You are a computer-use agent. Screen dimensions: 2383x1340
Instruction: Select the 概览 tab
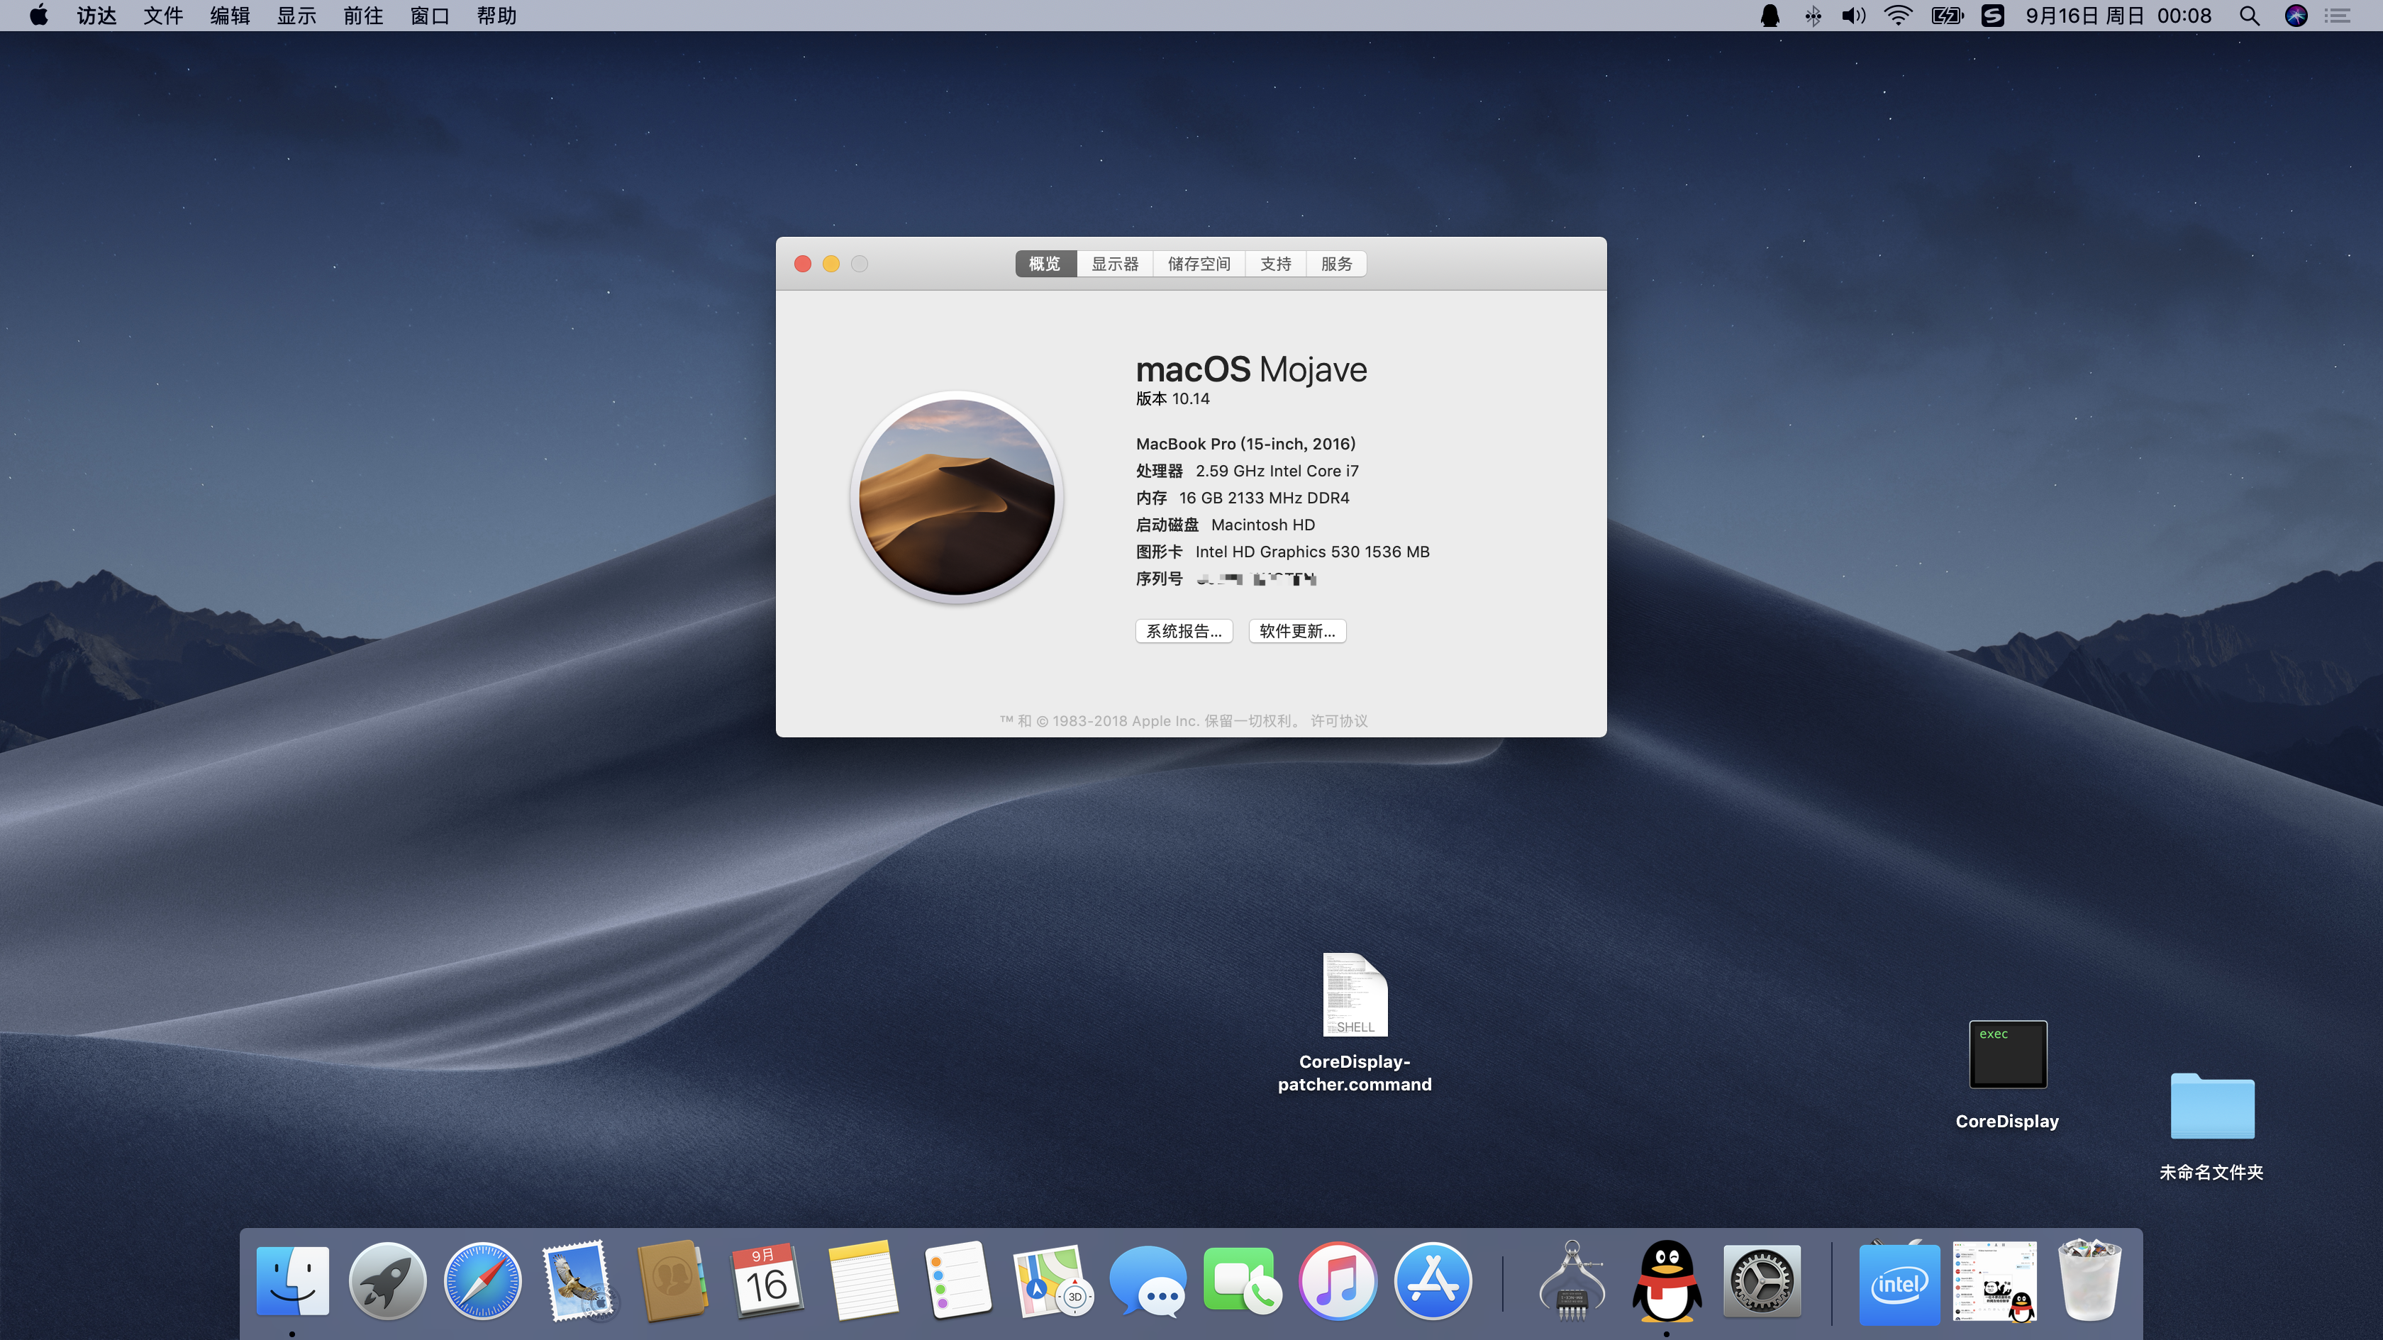pos(1045,264)
